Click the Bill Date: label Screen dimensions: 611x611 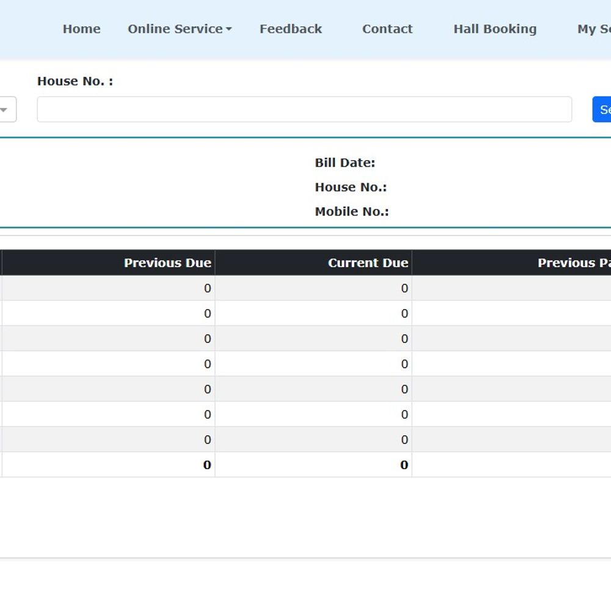tap(345, 163)
